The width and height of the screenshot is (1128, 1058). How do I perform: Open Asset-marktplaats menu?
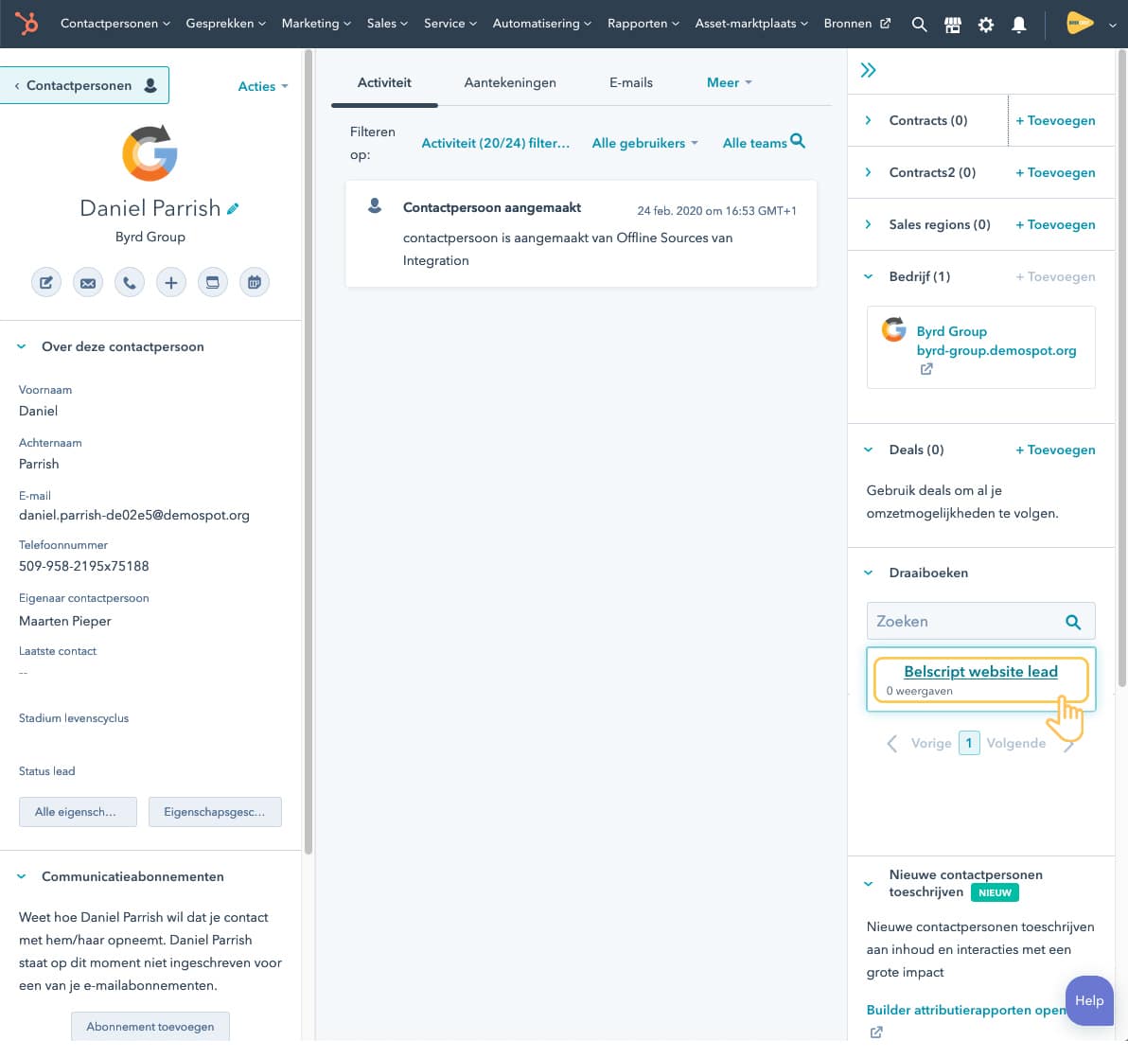point(751,24)
